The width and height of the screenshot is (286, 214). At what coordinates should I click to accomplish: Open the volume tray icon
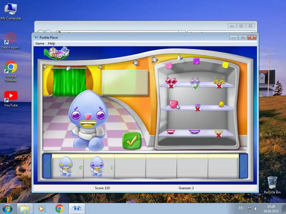click(256, 208)
